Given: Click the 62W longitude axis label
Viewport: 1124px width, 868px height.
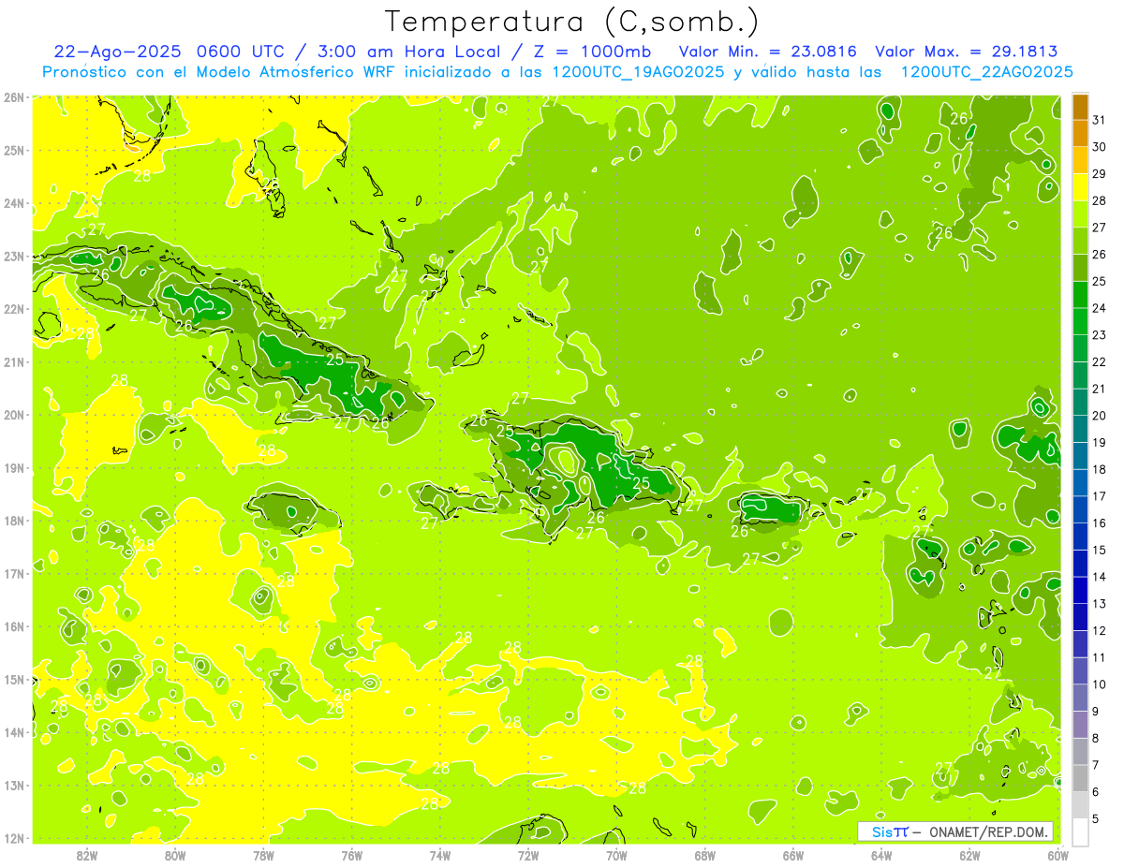Looking at the screenshot, I should click(970, 855).
